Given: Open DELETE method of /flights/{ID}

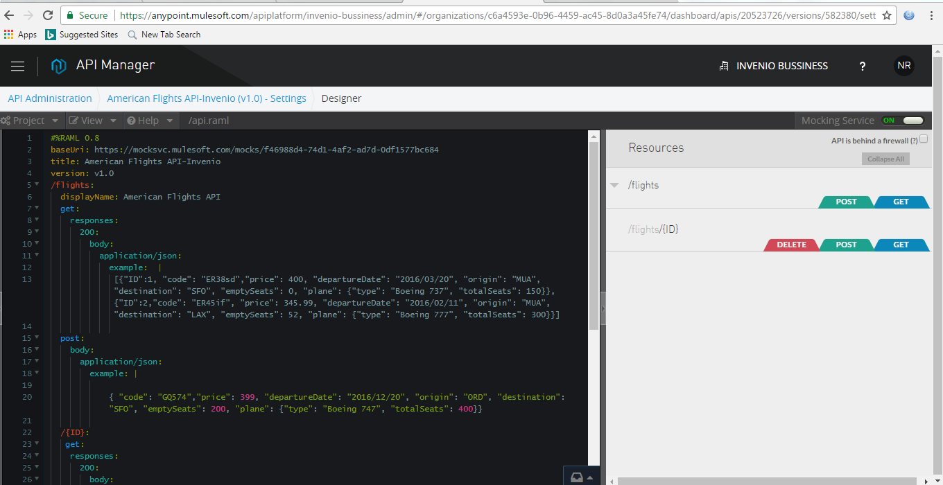Looking at the screenshot, I should [791, 245].
